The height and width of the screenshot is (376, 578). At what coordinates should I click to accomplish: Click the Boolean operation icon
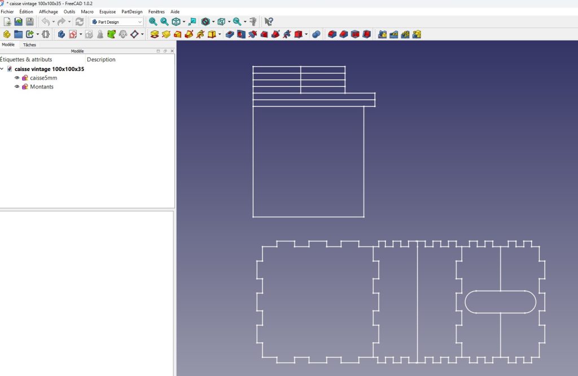tap(316, 34)
